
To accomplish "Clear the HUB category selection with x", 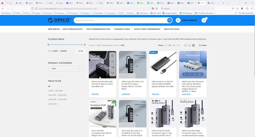I will [x=79, y=68].
